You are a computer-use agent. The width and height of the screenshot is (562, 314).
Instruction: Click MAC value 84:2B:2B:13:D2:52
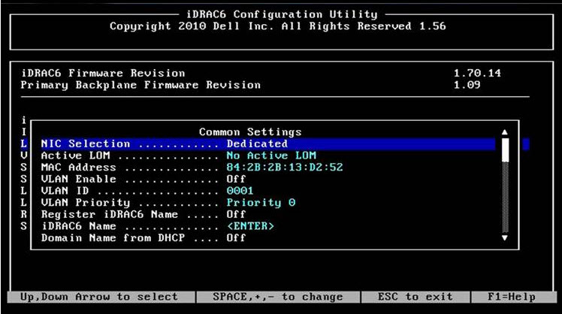(x=285, y=168)
